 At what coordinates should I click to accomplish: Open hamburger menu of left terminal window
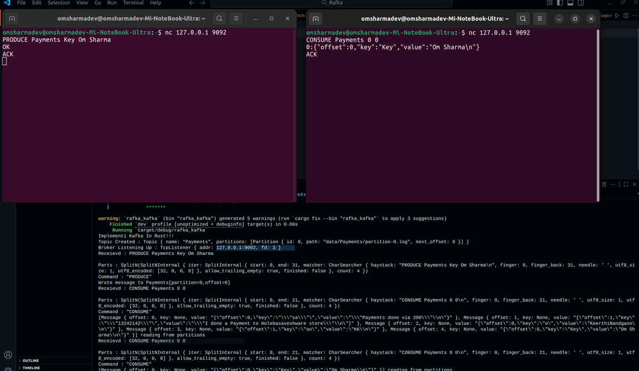click(236, 19)
